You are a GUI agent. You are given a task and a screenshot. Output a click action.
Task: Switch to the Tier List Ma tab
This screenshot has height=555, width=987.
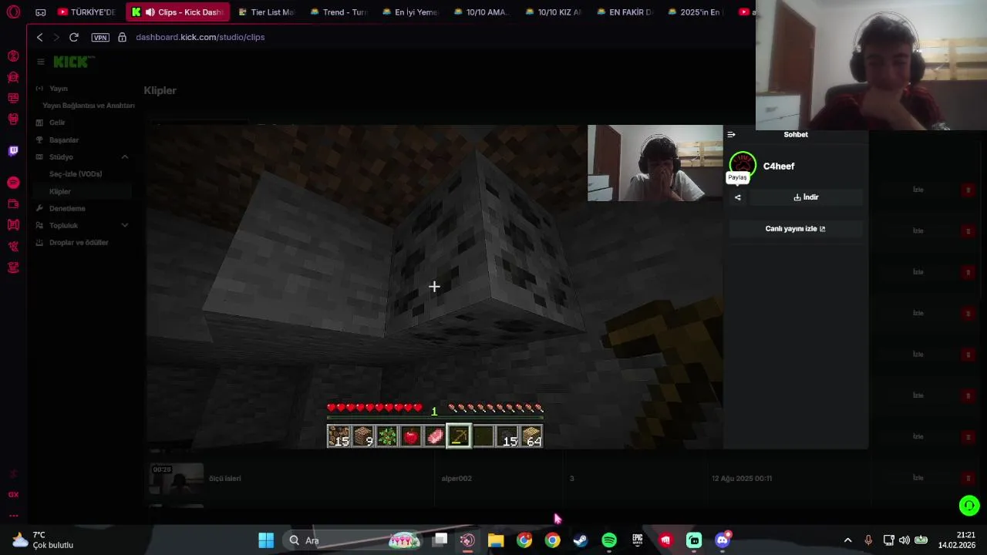pyautogui.click(x=265, y=12)
